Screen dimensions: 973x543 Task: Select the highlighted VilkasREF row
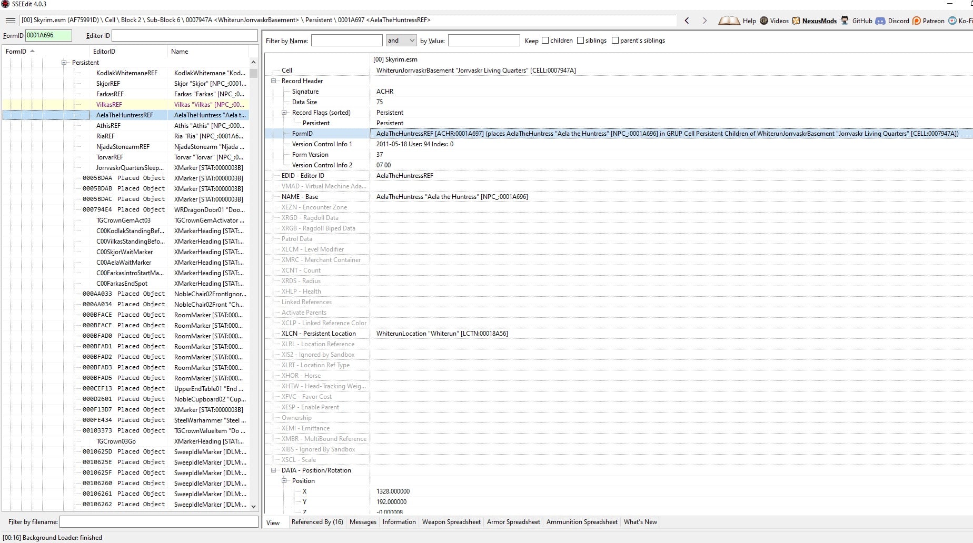(x=126, y=104)
